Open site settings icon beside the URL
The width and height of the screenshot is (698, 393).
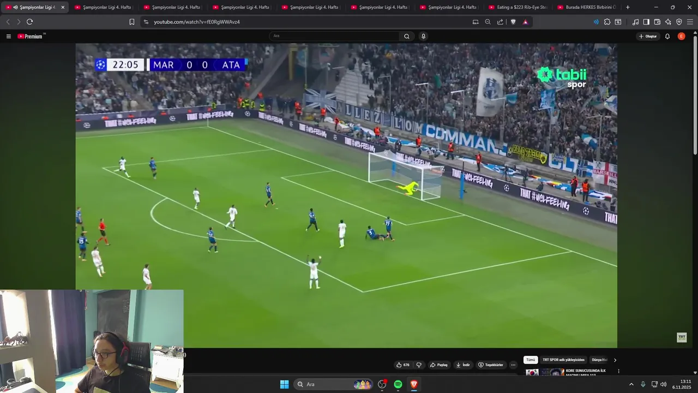[146, 22]
